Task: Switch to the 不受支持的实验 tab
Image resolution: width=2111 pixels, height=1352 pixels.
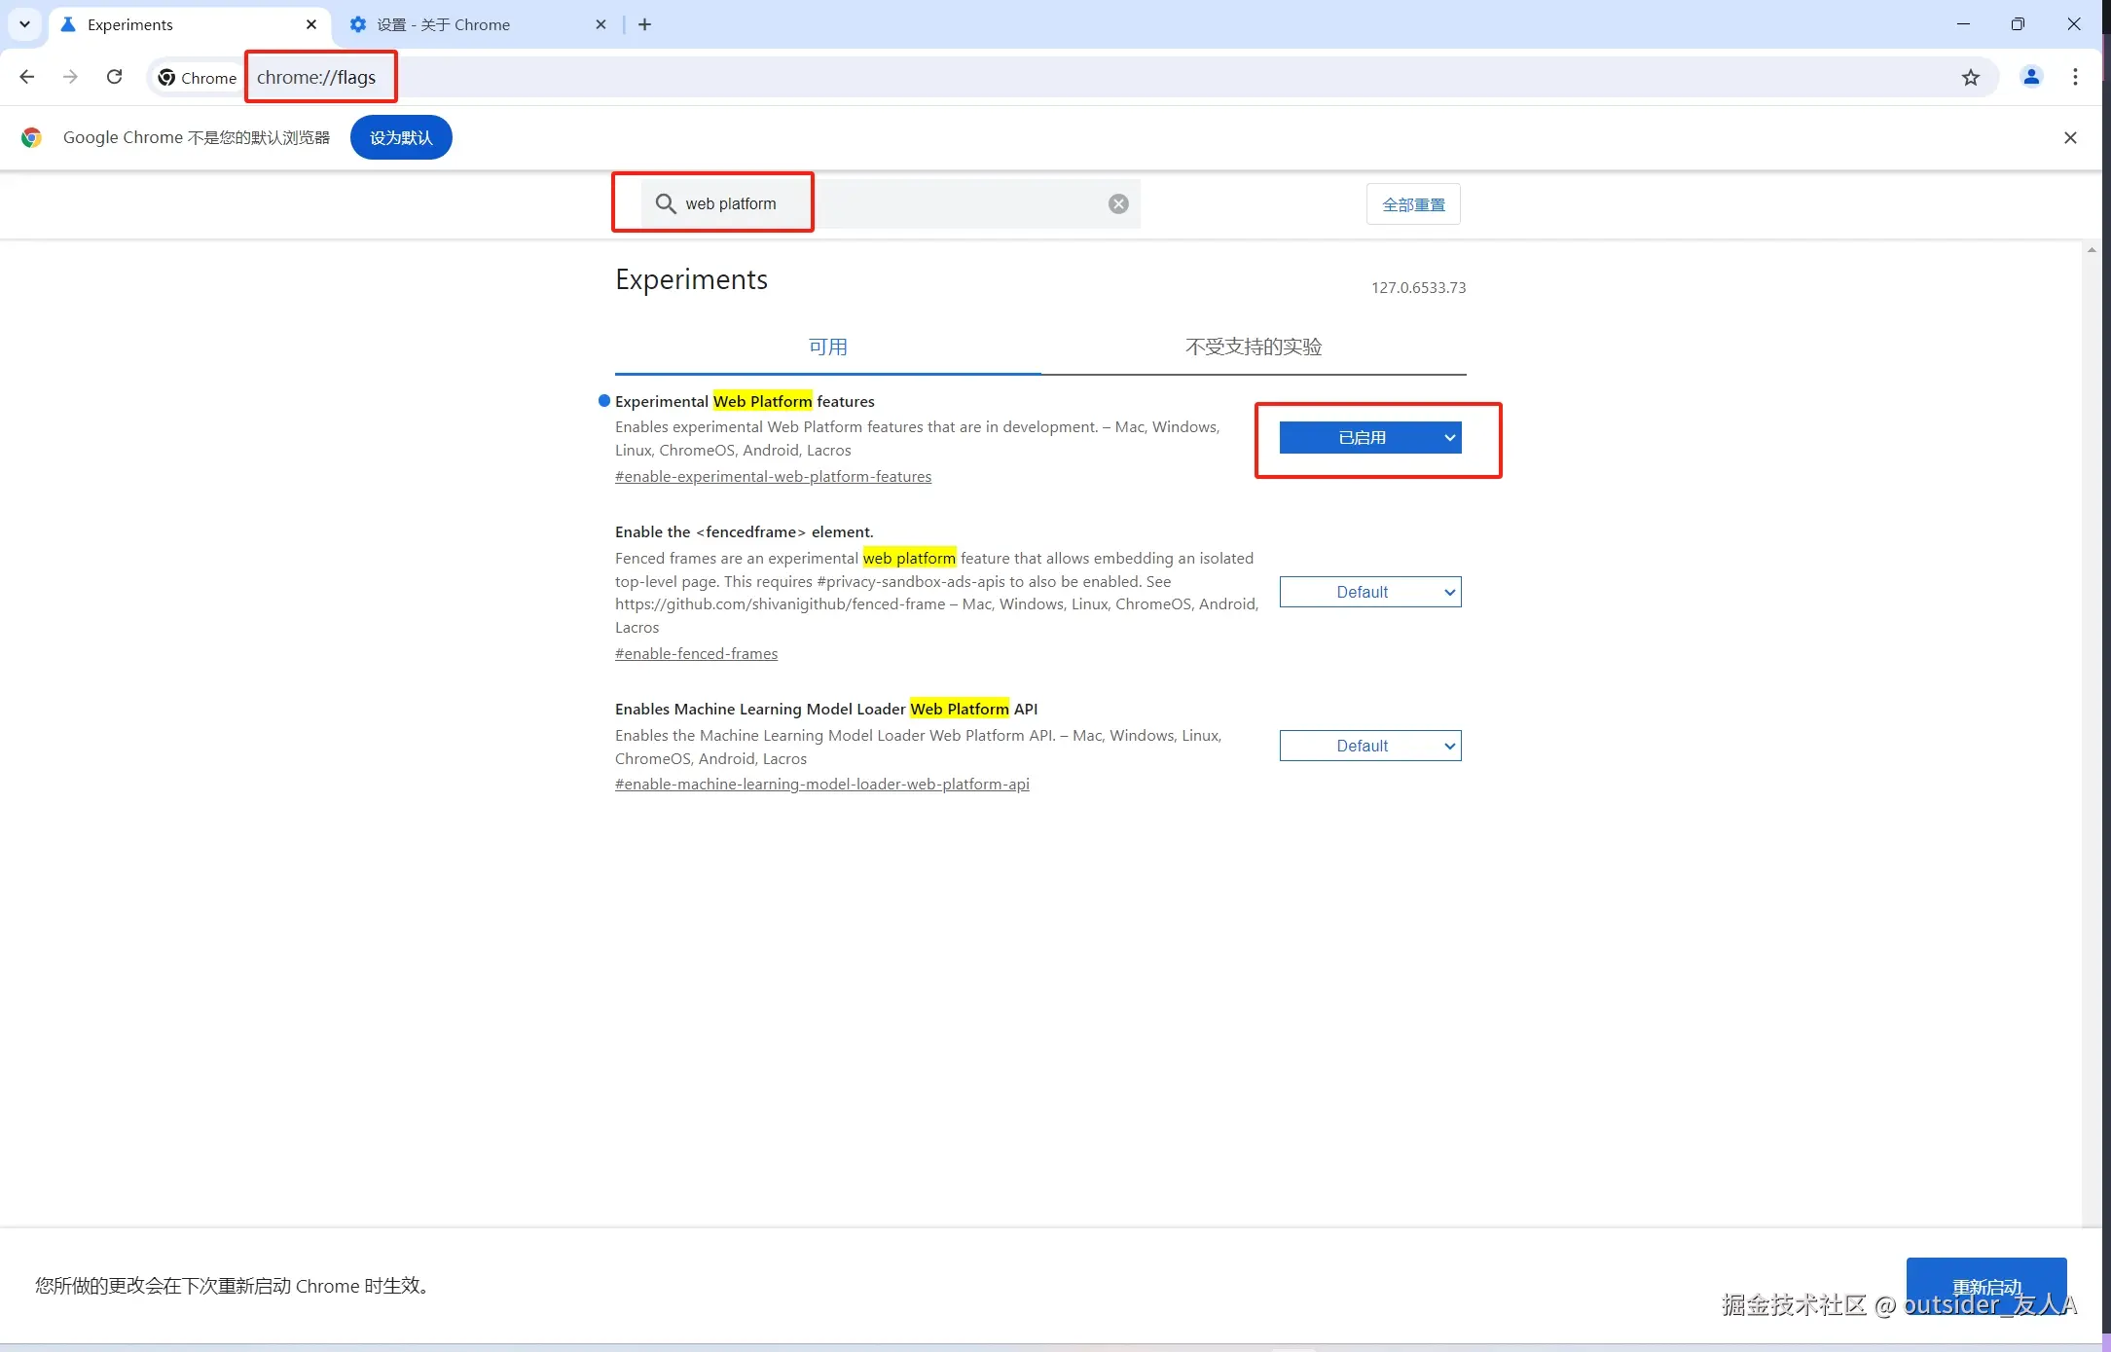Action: pos(1253,347)
